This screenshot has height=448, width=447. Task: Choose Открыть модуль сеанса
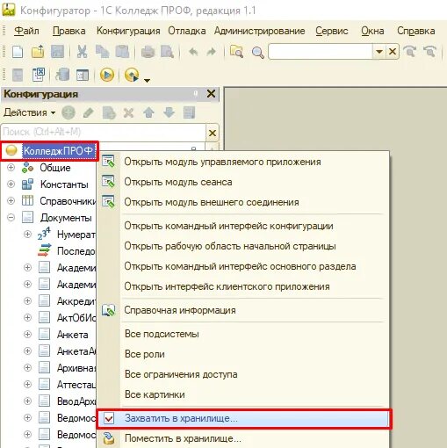click(x=243, y=182)
